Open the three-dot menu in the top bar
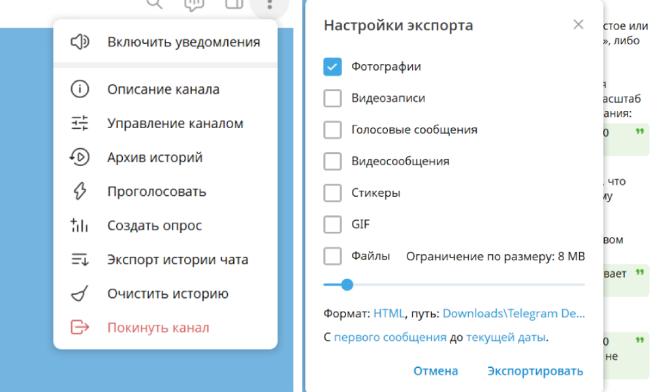This screenshot has width=653, height=392. click(269, 5)
